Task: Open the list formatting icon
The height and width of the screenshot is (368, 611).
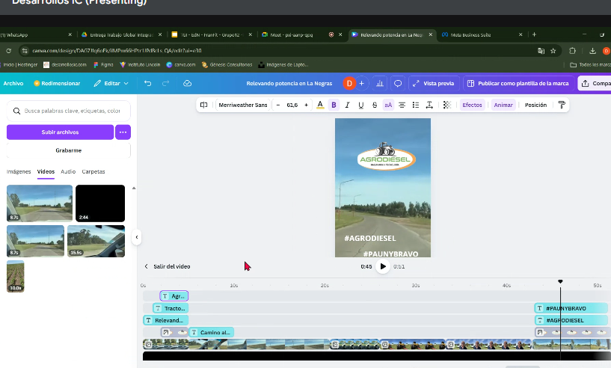Action: pyautogui.click(x=416, y=105)
